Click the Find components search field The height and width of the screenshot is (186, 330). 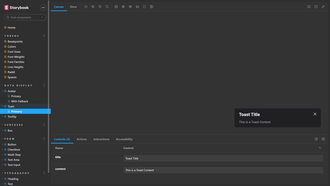coord(25,17)
